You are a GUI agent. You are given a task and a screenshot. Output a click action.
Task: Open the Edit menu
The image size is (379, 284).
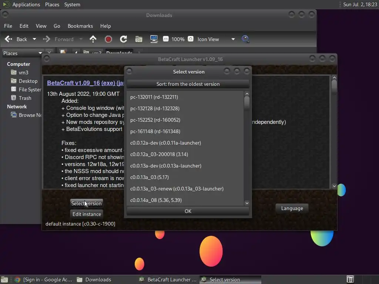tap(24, 26)
